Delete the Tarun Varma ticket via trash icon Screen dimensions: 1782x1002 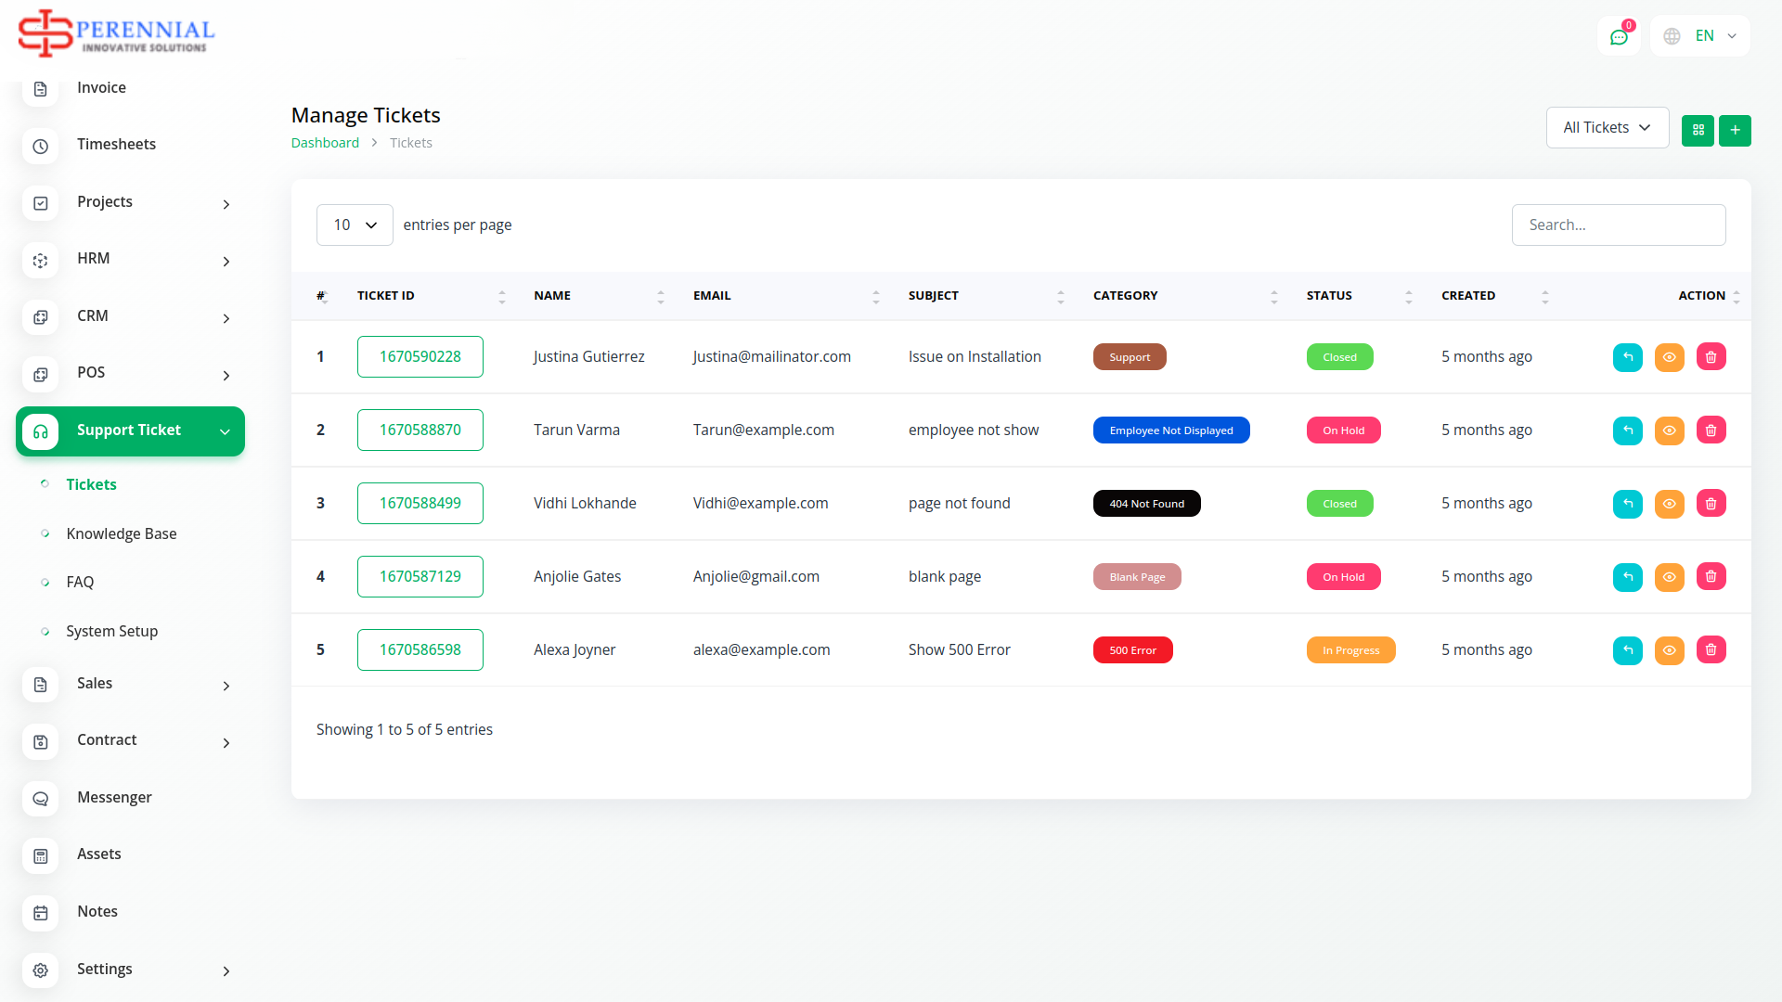(1711, 430)
